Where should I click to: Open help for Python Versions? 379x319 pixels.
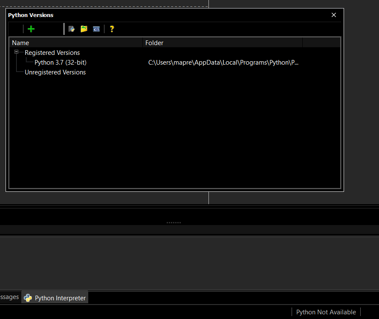click(x=112, y=29)
